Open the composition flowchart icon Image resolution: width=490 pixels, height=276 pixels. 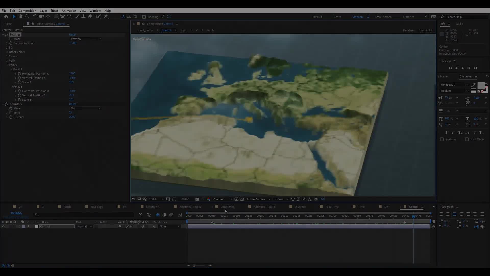click(x=310, y=199)
